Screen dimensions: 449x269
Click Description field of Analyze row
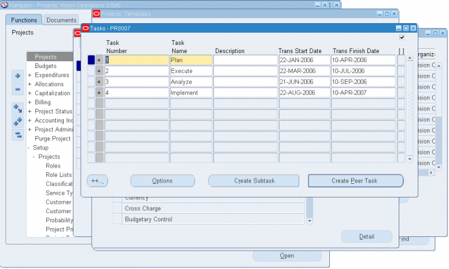(x=246, y=82)
